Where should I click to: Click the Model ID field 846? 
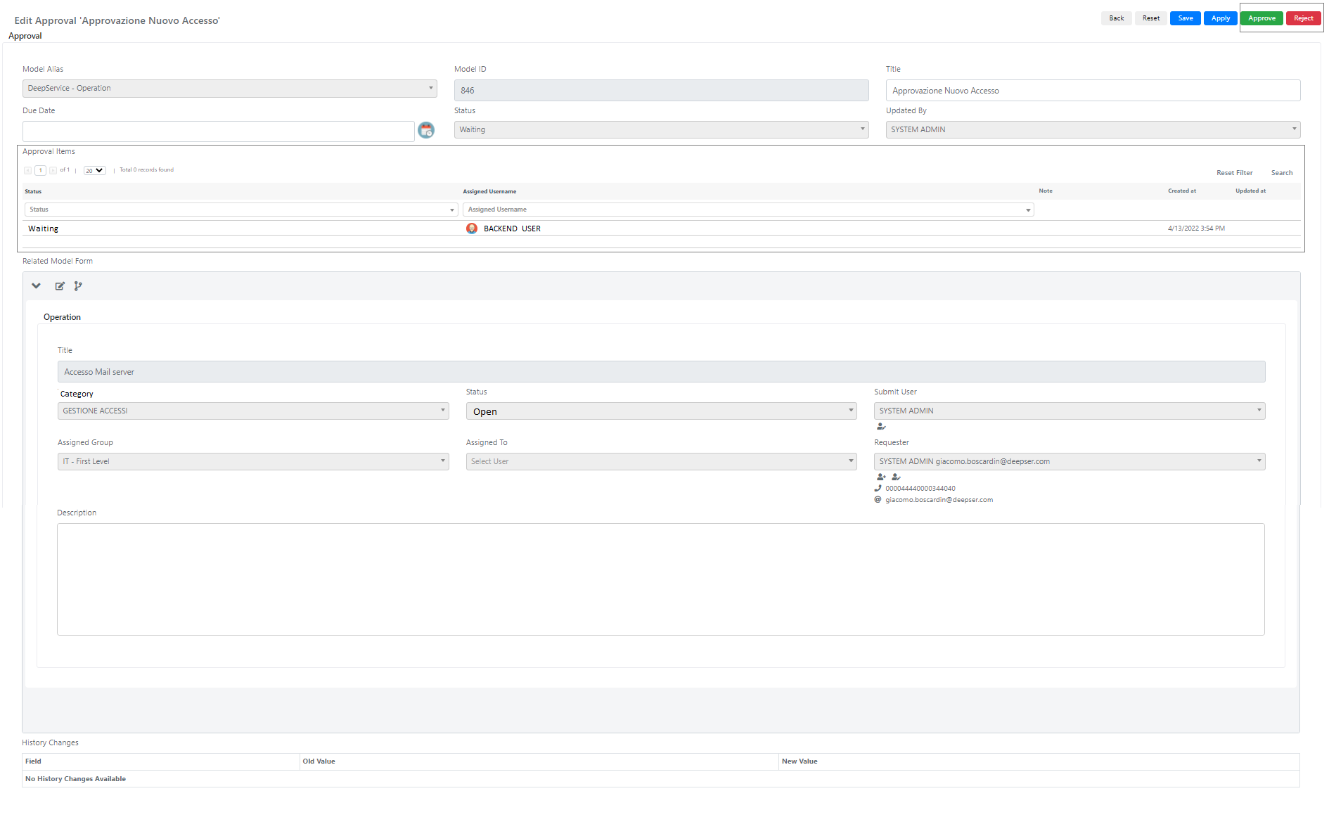(x=662, y=91)
